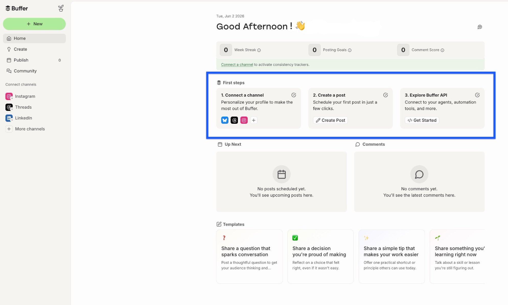Click the More channels plus icon
The width and height of the screenshot is (508, 305).
(x=9, y=129)
